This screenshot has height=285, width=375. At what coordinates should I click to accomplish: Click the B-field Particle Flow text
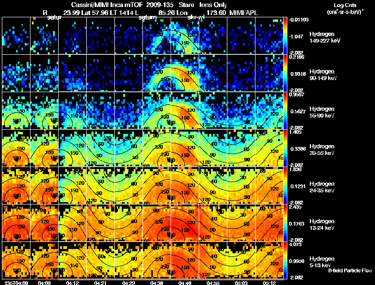(x=350, y=270)
